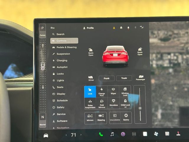Select Neutral on the gear strip

43,120
